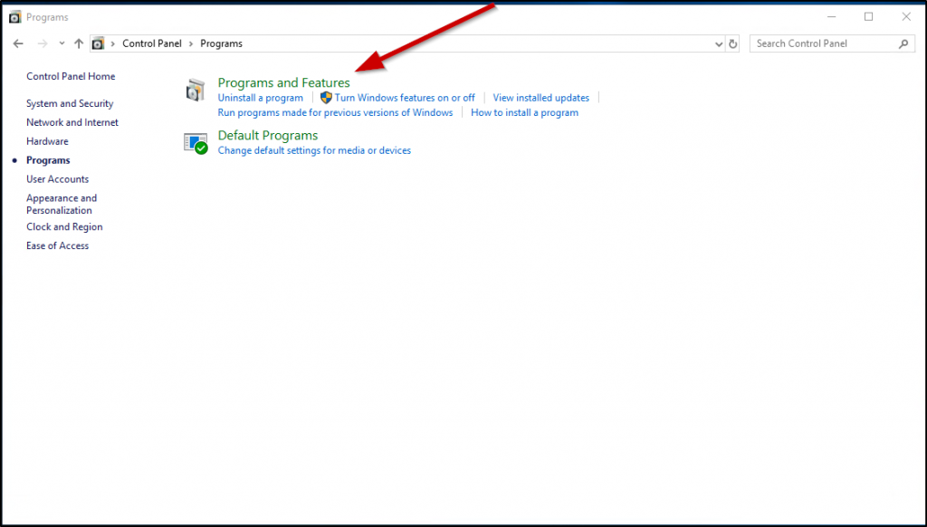Go to System and Security category

[70, 103]
